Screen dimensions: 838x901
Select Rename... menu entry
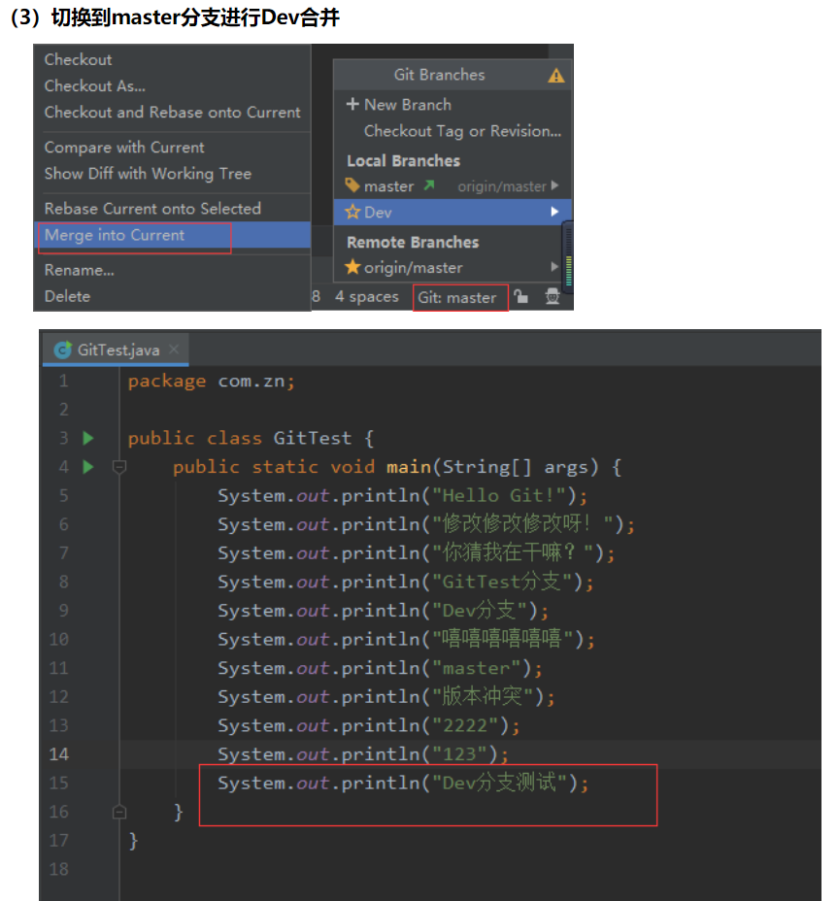click(80, 270)
